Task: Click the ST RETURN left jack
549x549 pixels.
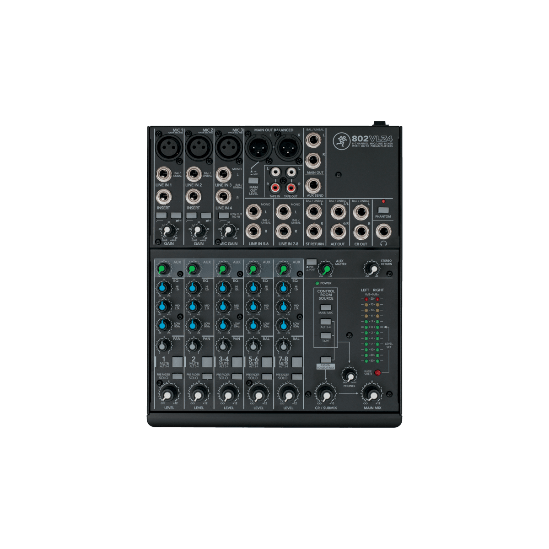Action: [313, 211]
